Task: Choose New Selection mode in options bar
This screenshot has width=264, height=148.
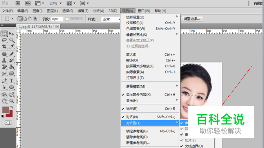Action: click(x=20, y=19)
